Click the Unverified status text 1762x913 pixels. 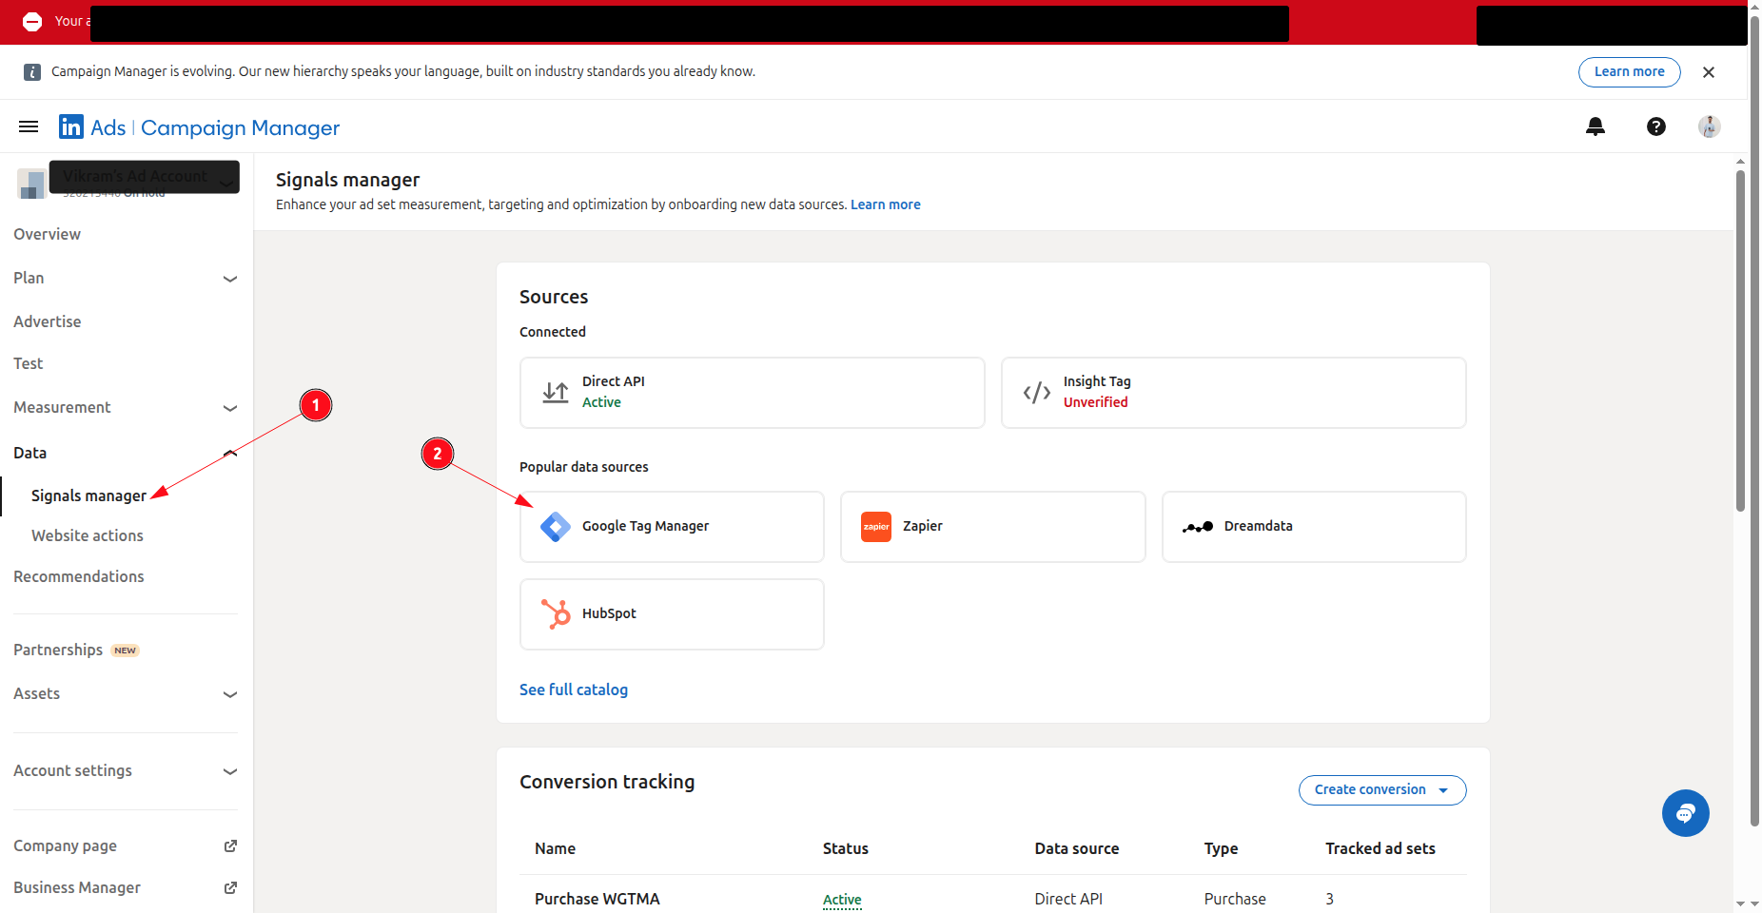coord(1096,402)
